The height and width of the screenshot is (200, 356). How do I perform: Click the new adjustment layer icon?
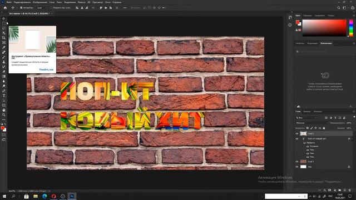pos(335,190)
